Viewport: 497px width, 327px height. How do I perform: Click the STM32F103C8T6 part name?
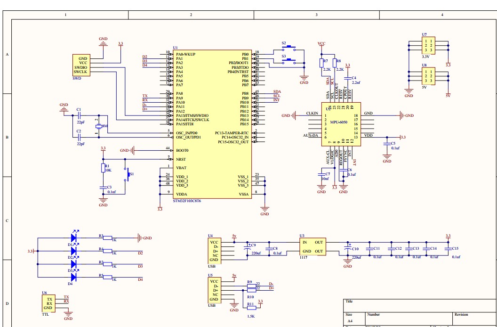[x=187, y=201]
